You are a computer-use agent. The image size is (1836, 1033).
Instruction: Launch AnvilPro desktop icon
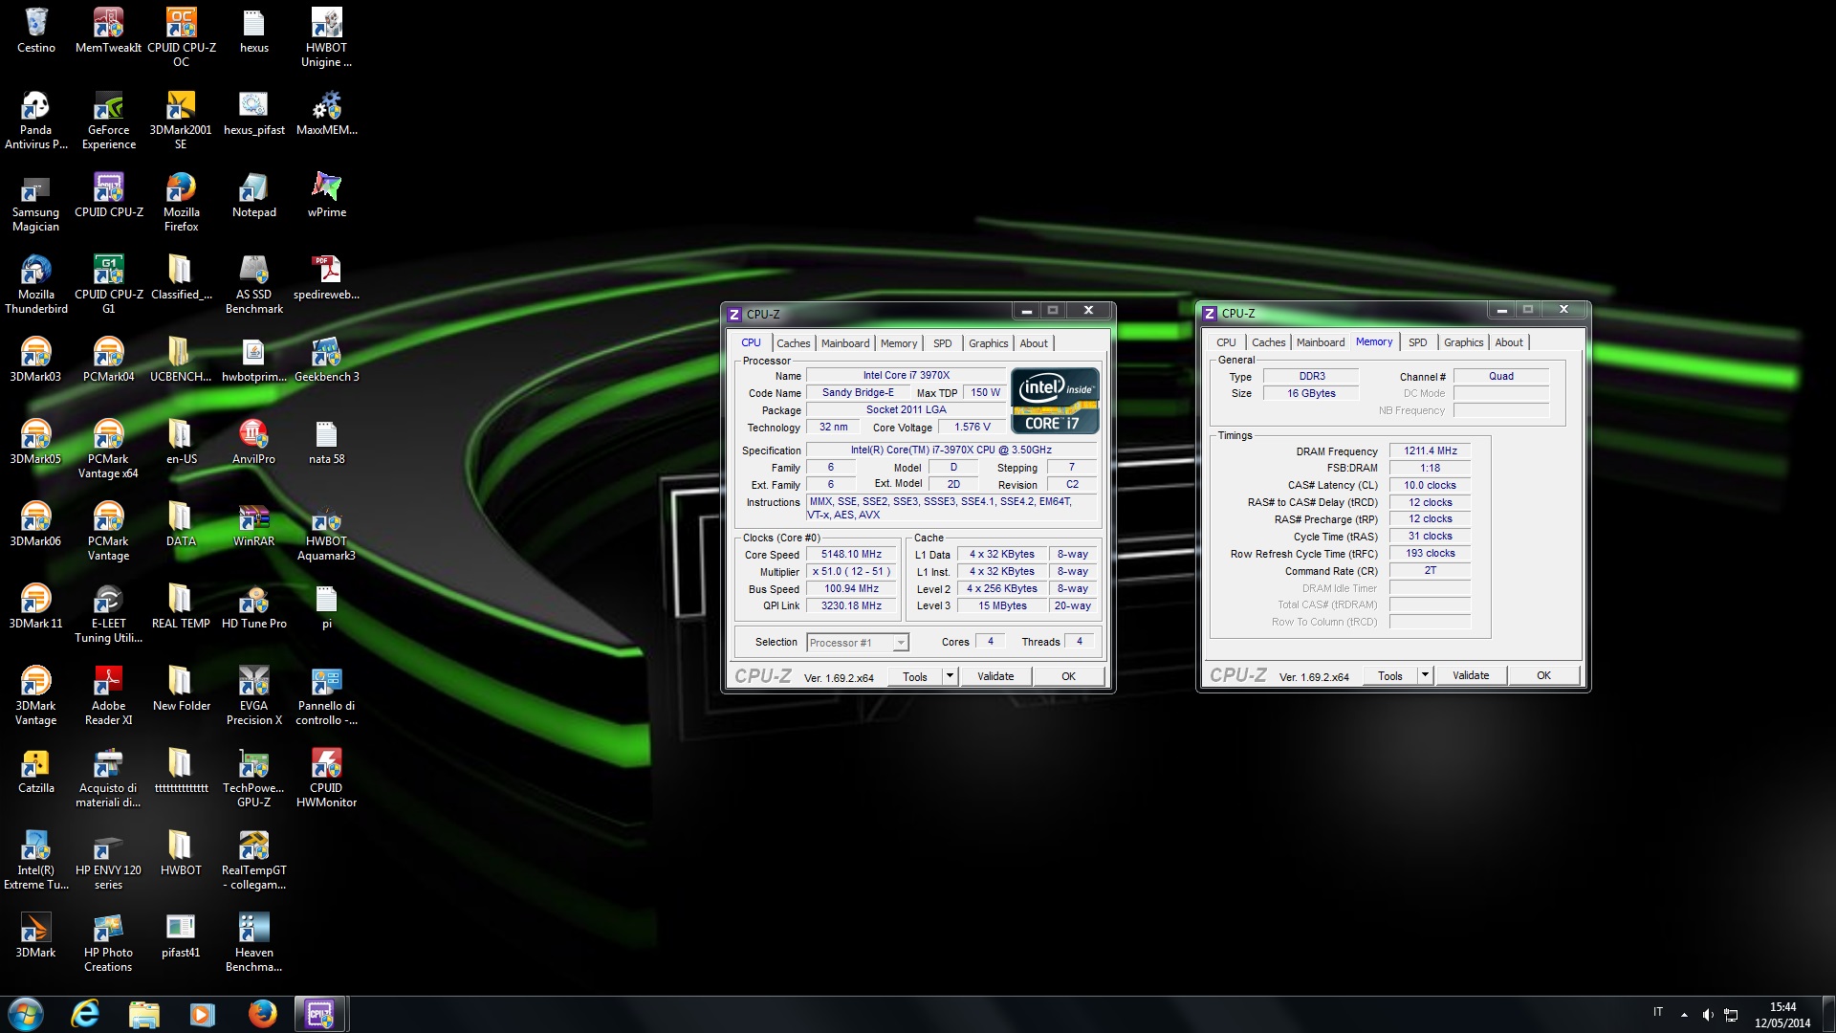point(253,442)
